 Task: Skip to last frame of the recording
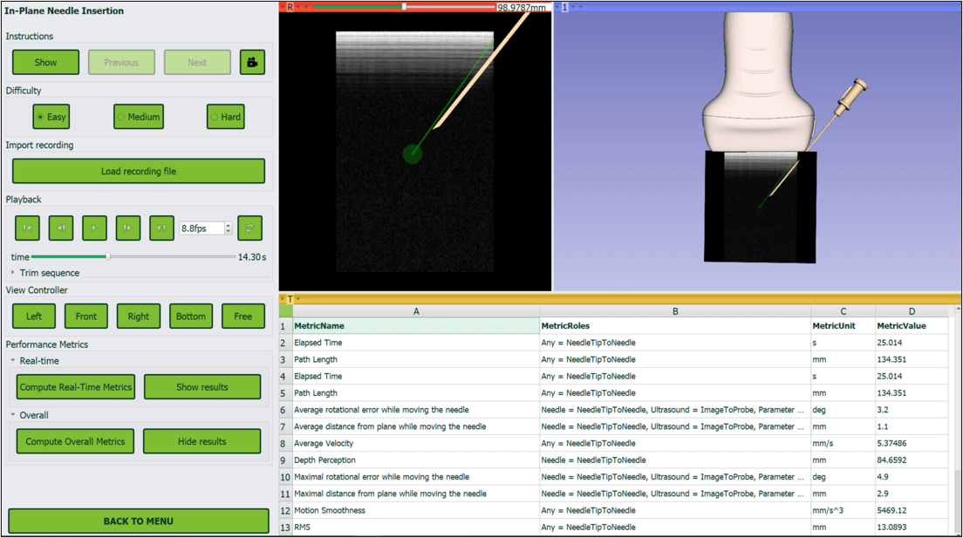click(161, 228)
